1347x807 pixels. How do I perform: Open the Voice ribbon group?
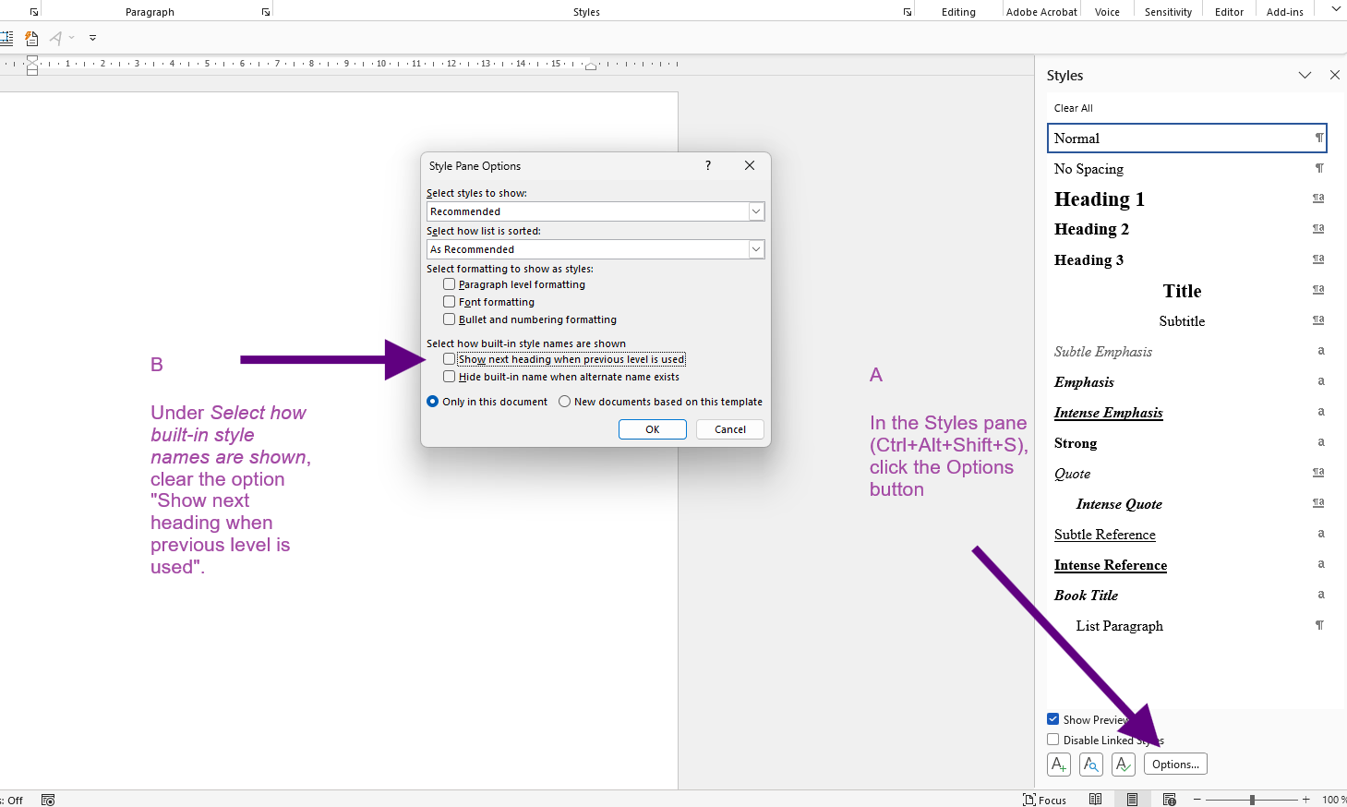click(1107, 12)
